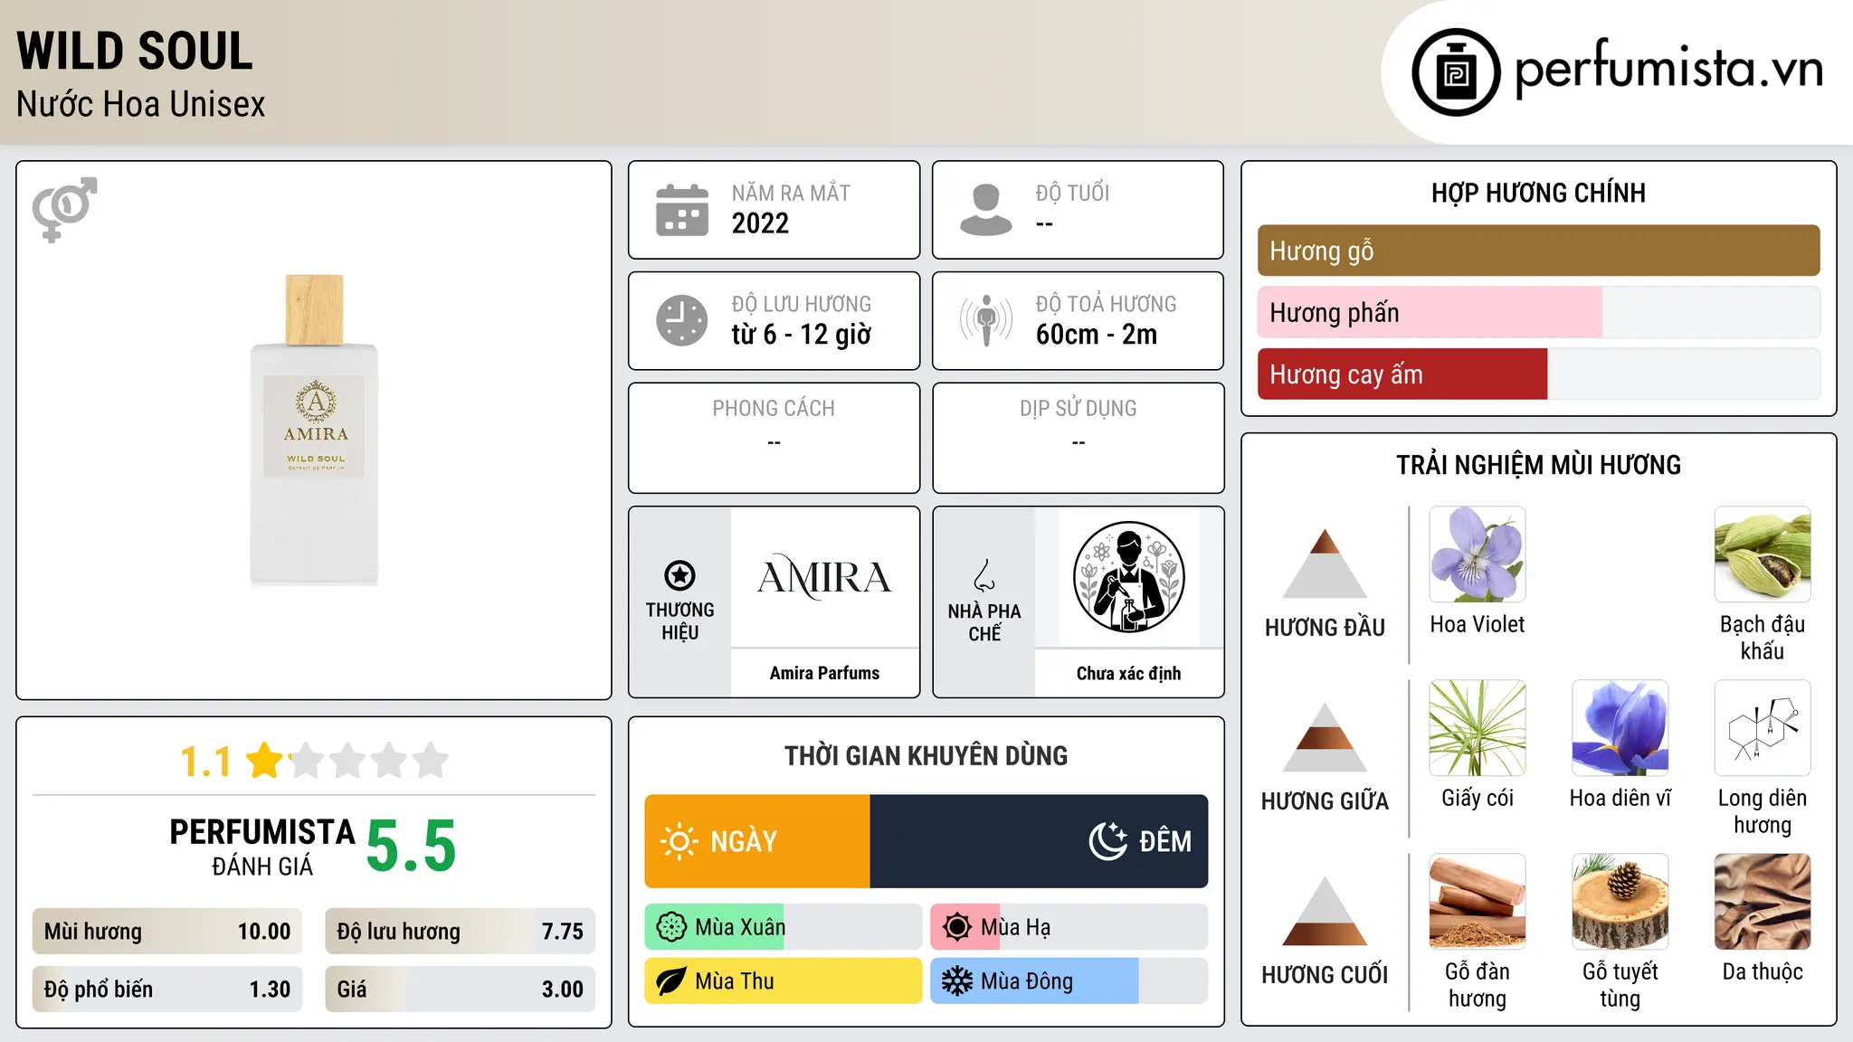This screenshot has height=1042, width=1853.
Task: Select the Đêm nighttime segment
Action: coord(1039,841)
